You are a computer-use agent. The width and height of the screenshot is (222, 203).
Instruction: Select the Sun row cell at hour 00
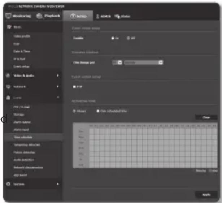coord(92,131)
